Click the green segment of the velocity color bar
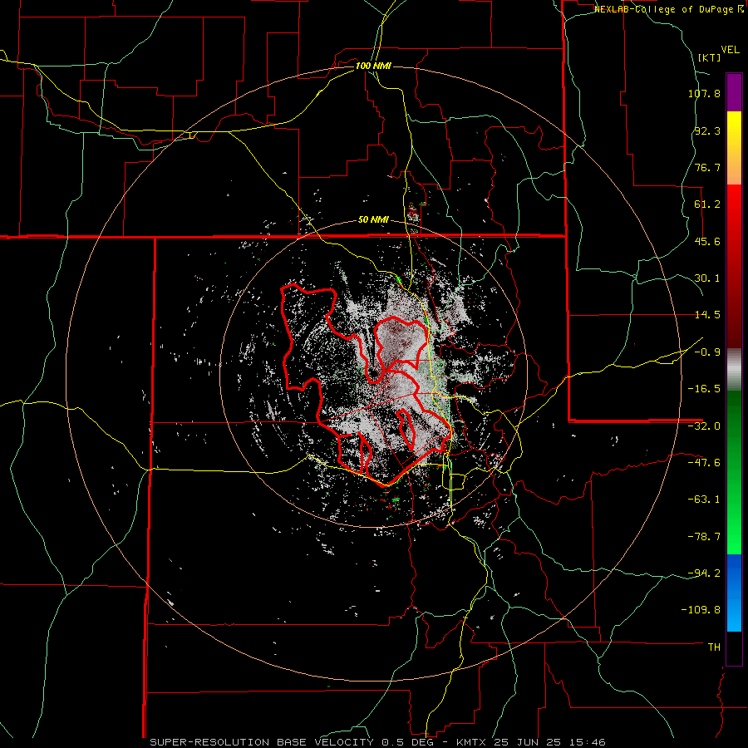The image size is (748, 748). [734, 472]
